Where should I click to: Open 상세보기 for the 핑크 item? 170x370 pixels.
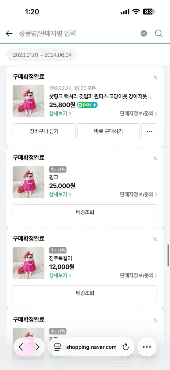60,194
